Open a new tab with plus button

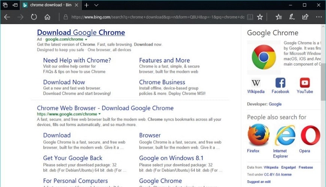(x=87, y=5)
